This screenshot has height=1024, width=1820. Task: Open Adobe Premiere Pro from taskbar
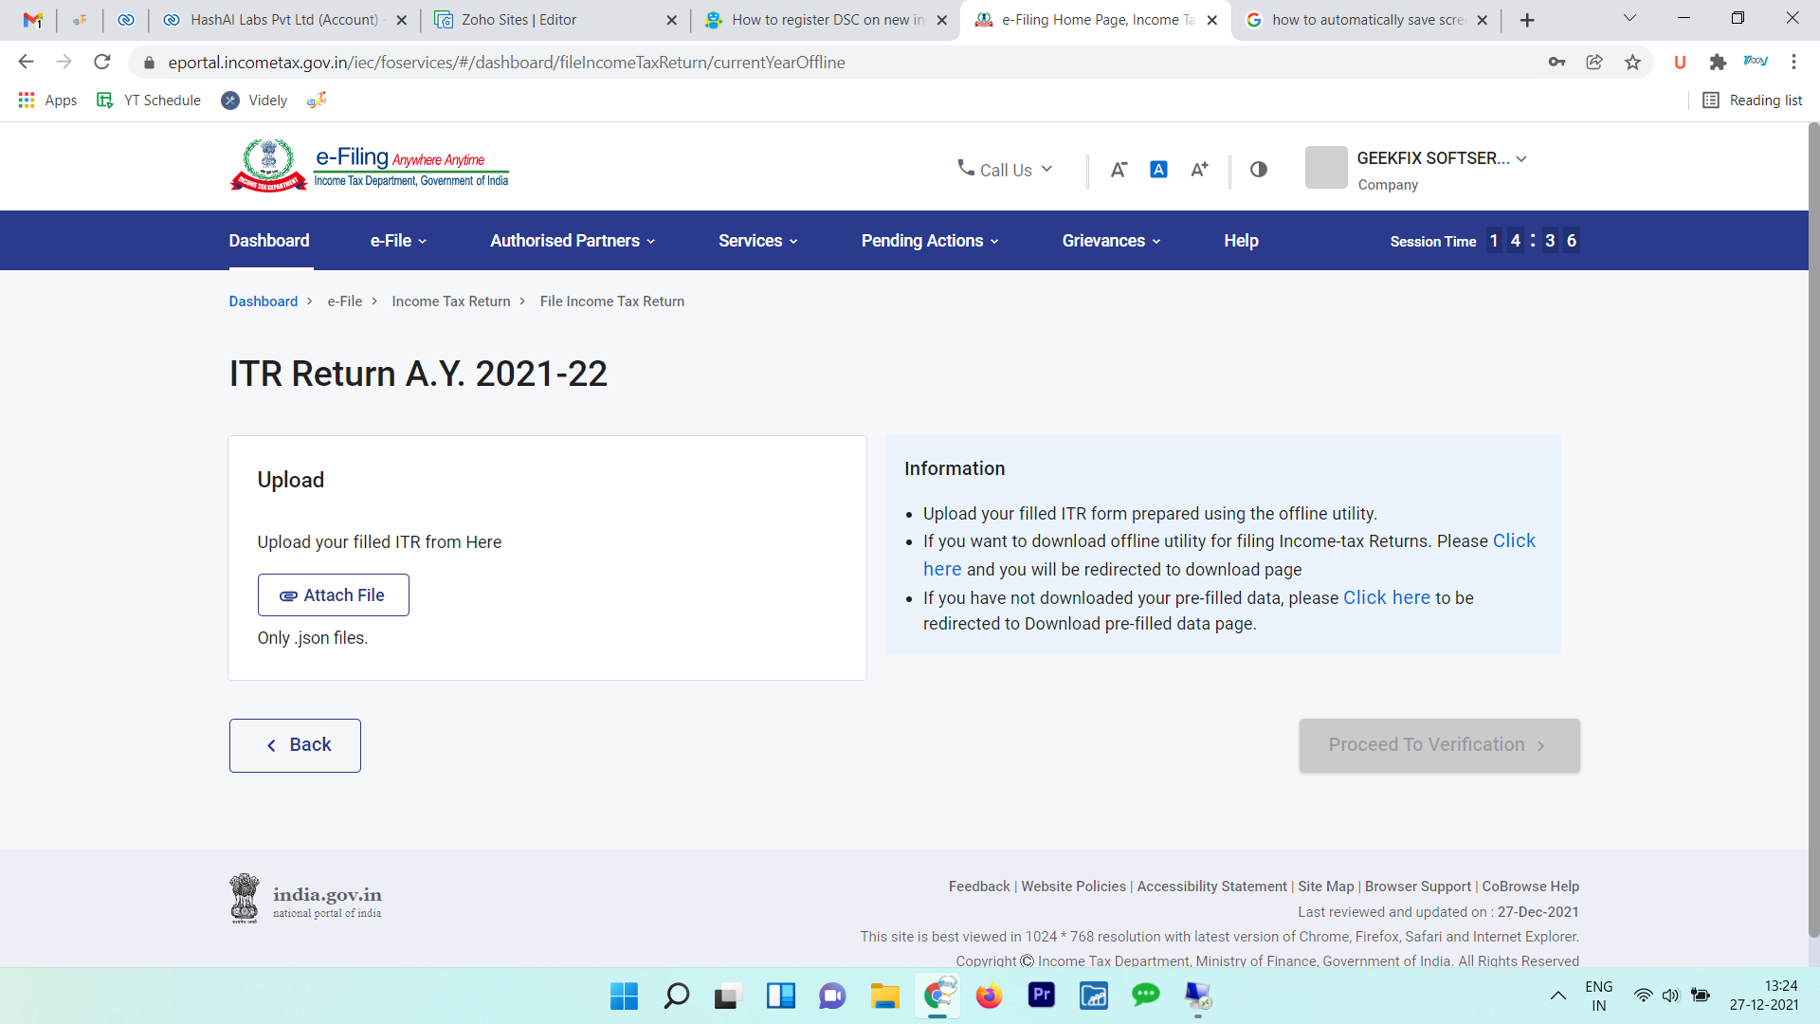(1041, 996)
